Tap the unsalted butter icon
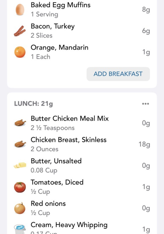Viewport: 164px width, 234px height. 20,165
